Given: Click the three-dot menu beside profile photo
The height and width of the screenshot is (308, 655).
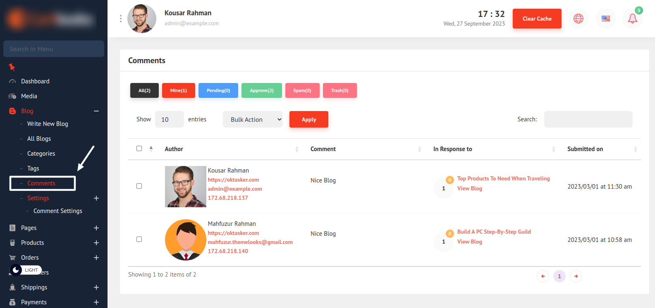Looking at the screenshot, I should coord(121,19).
